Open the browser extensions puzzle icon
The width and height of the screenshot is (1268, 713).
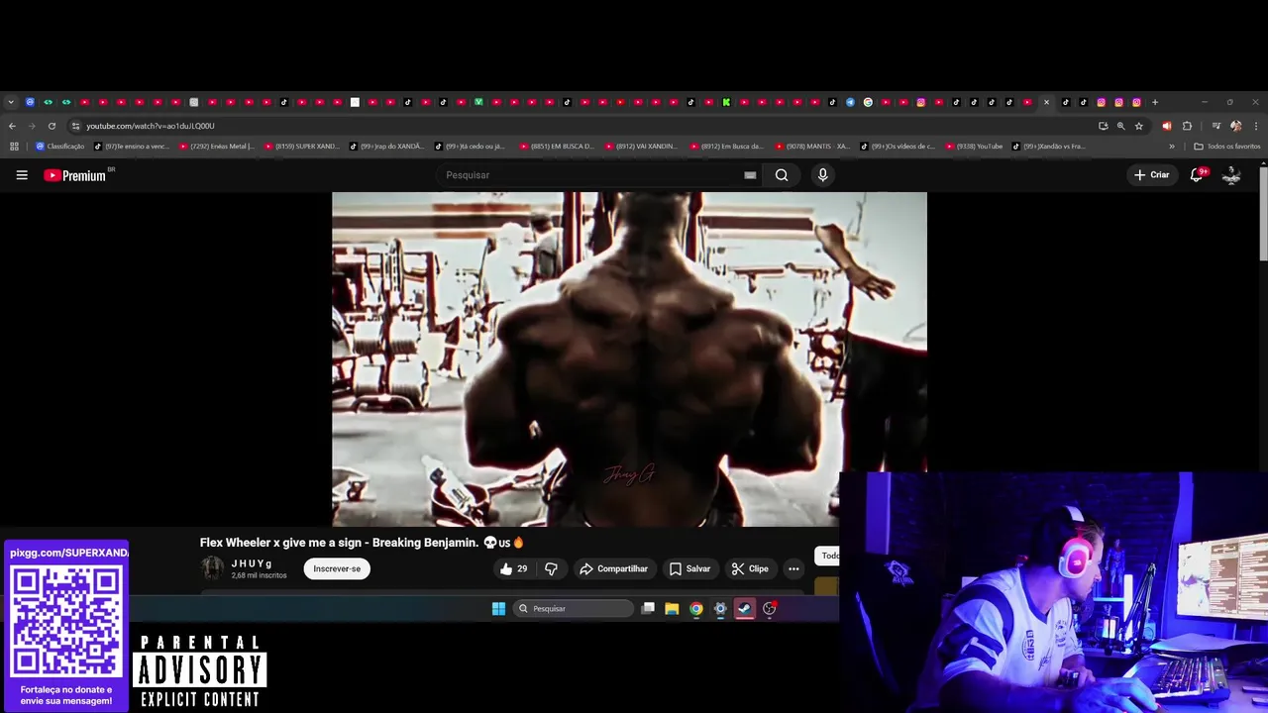pyautogui.click(x=1187, y=126)
